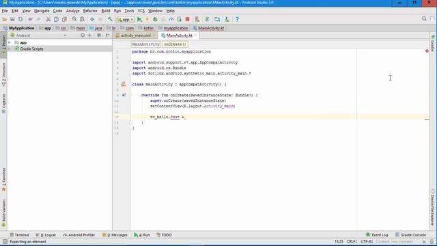Open the VCS menu
The width and height of the screenshot is (437, 246).
click(x=141, y=11)
